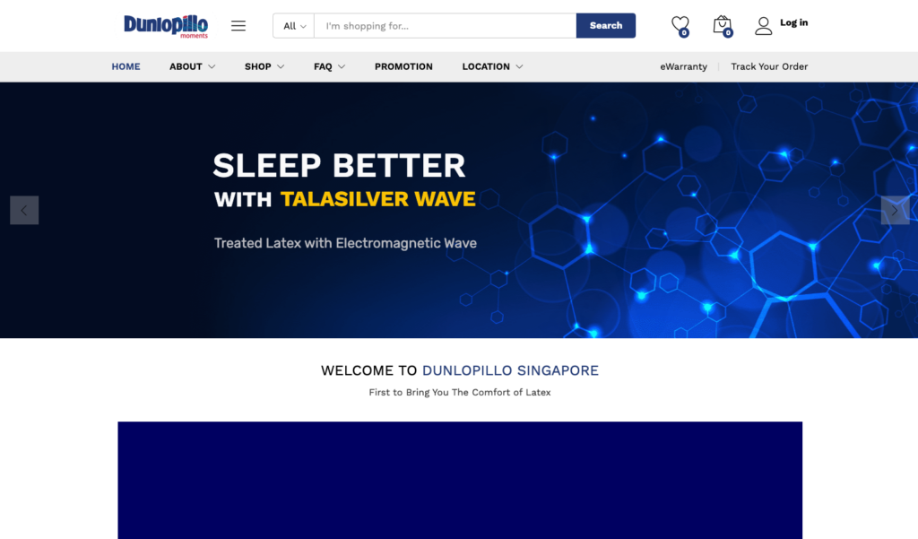Click the Search button
The width and height of the screenshot is (918, 539).
point(606,25)
